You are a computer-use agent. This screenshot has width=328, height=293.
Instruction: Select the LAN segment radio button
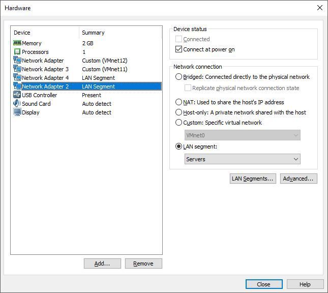(x=178, y=146)
